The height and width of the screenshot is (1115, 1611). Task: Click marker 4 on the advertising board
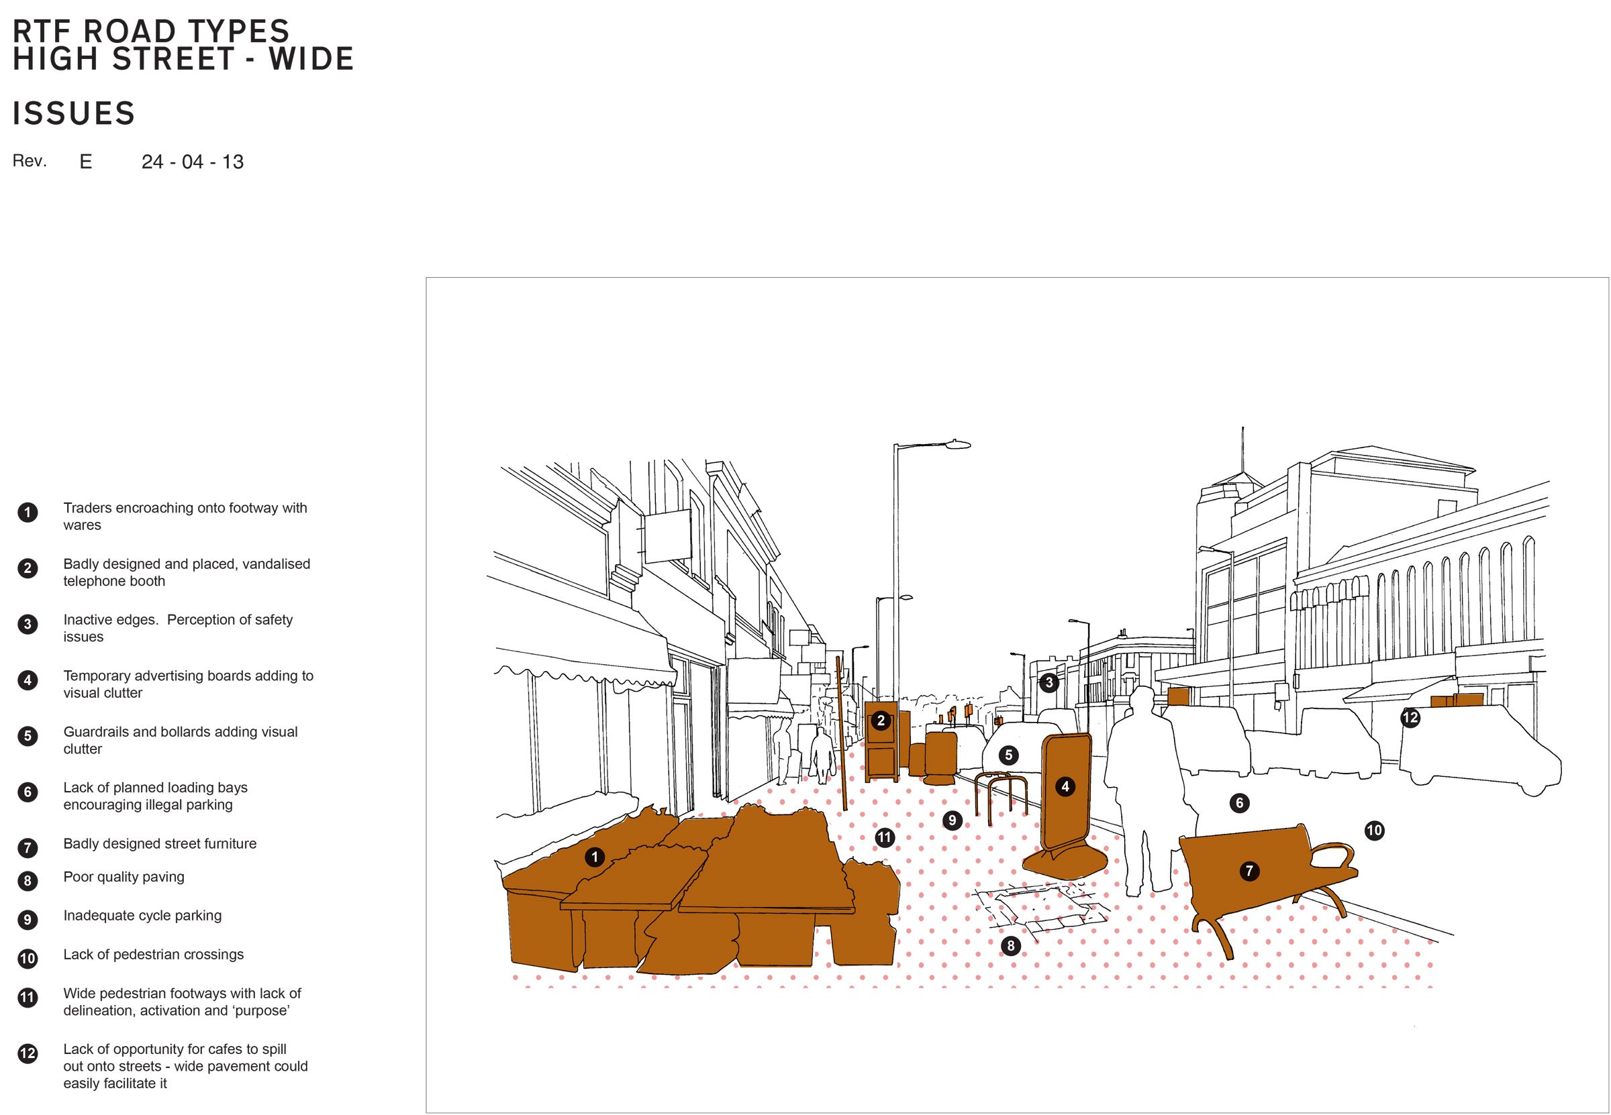1065,787
